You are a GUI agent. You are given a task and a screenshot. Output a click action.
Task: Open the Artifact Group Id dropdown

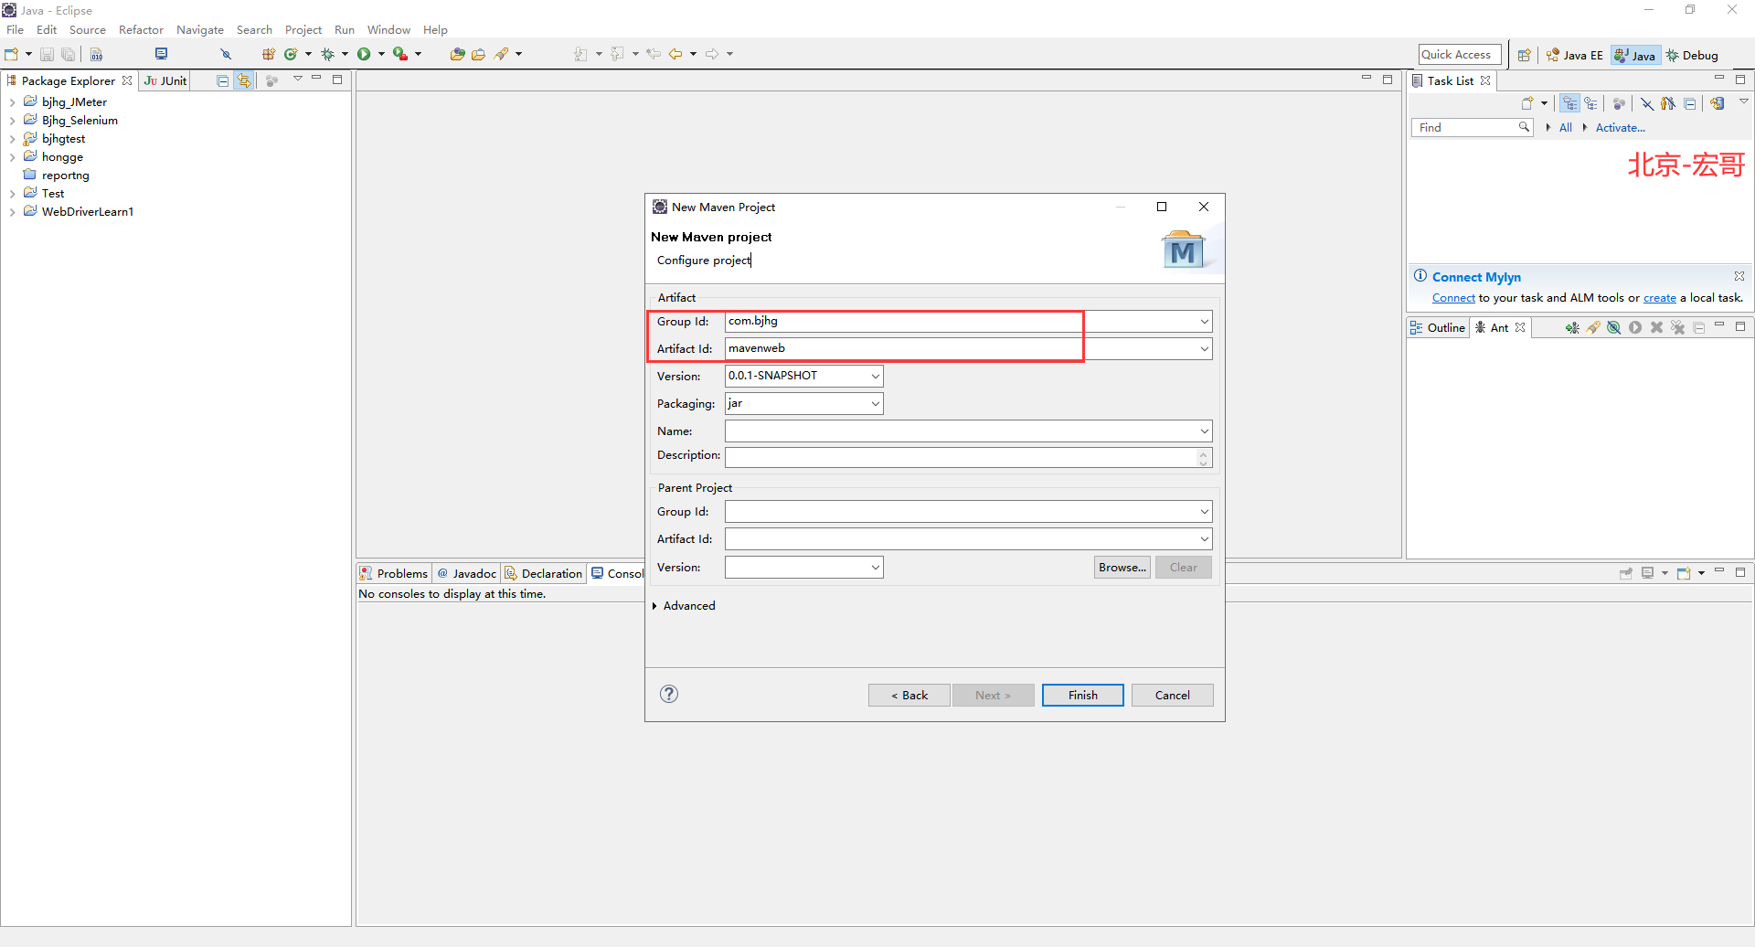click(x=1204, y=322)
